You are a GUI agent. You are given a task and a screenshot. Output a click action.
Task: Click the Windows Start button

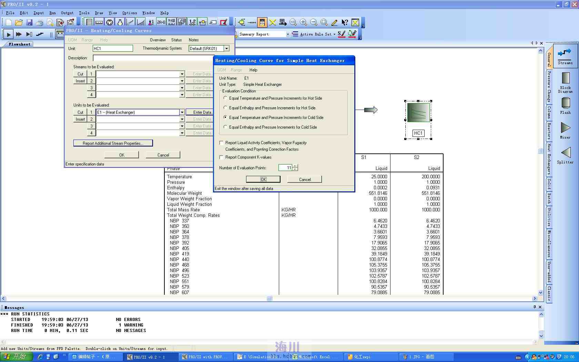(16, 357)
